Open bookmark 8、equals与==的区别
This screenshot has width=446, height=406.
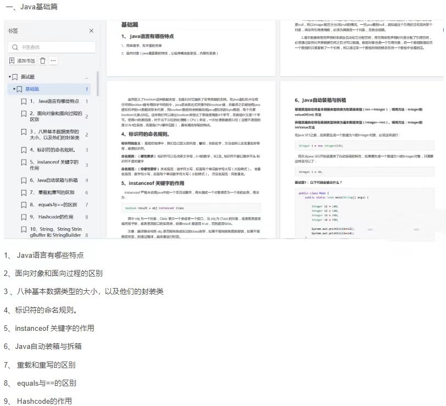[x=53, y=205]
